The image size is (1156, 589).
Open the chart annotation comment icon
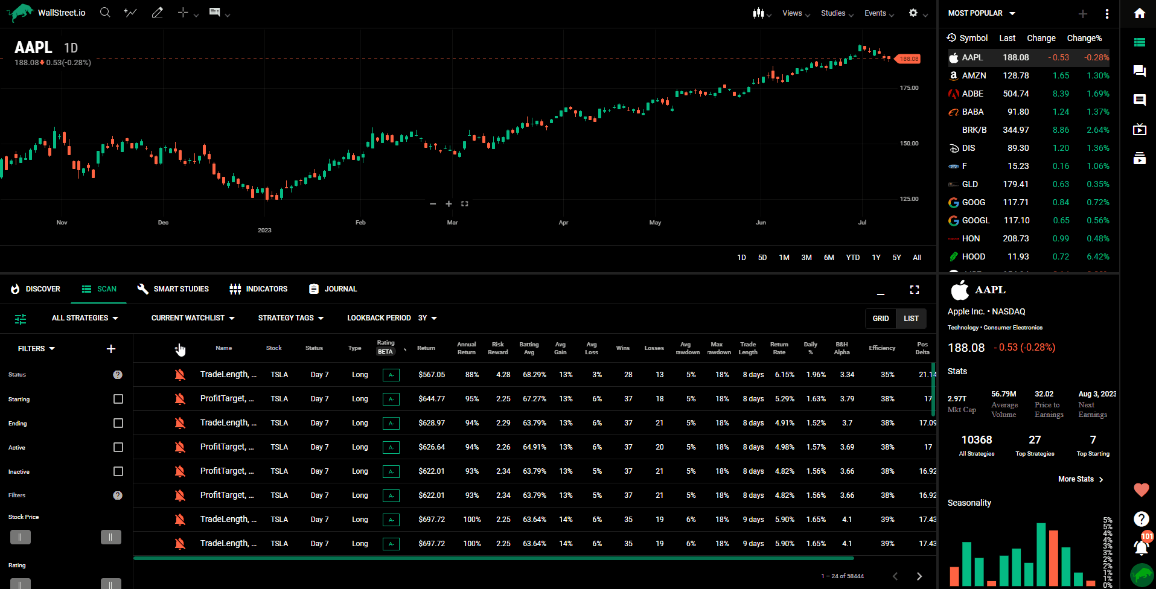pos(214,13)
